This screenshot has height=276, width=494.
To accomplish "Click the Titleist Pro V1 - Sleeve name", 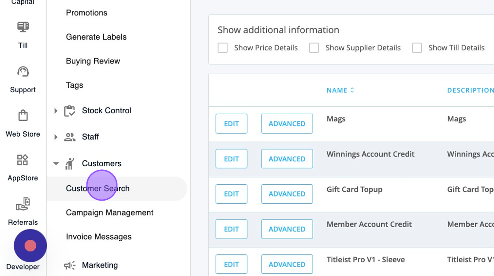I will coord(366,260).
